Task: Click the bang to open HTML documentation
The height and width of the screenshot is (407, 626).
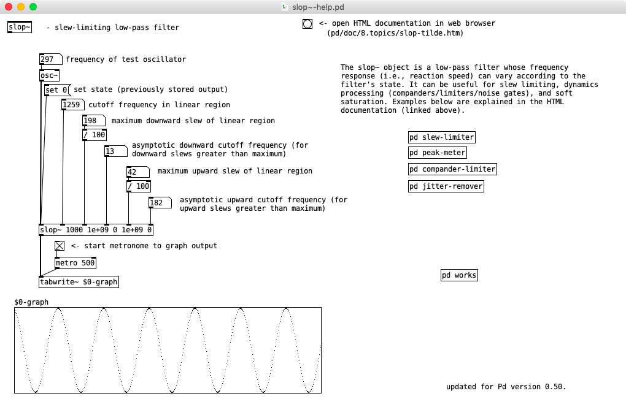Action: [x=307, y=25]
